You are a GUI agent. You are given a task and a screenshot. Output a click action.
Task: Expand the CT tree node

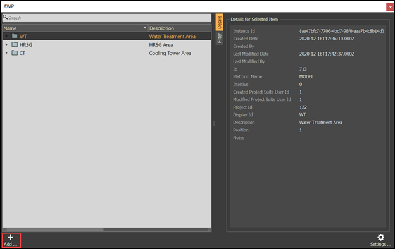click(6, 53)
